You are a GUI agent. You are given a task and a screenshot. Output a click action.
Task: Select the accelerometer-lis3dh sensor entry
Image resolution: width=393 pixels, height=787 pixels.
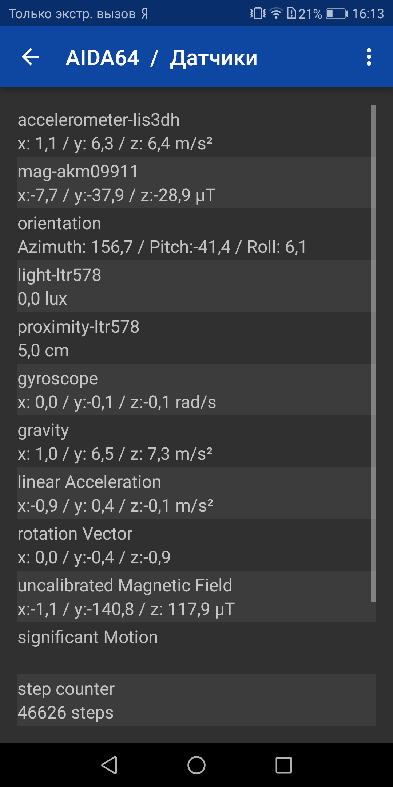(196, 131)
